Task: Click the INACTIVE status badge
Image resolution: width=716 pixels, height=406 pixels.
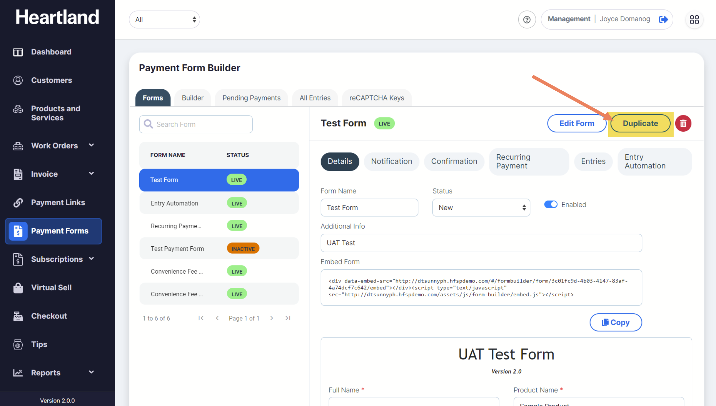Action: point(243,248)
